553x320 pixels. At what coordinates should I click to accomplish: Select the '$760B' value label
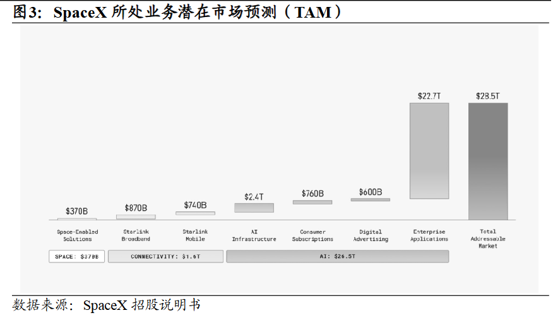pos(312,194)
